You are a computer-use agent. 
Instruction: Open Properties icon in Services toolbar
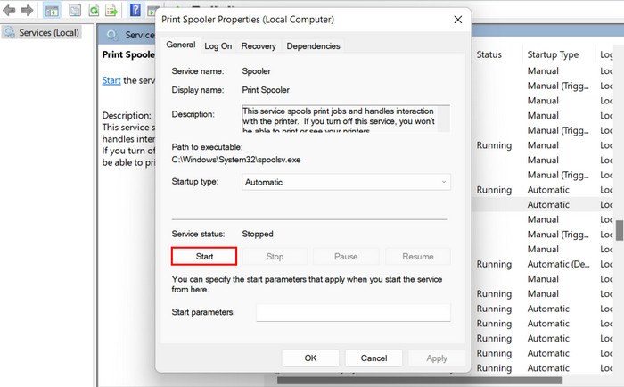tap(75, 10)
